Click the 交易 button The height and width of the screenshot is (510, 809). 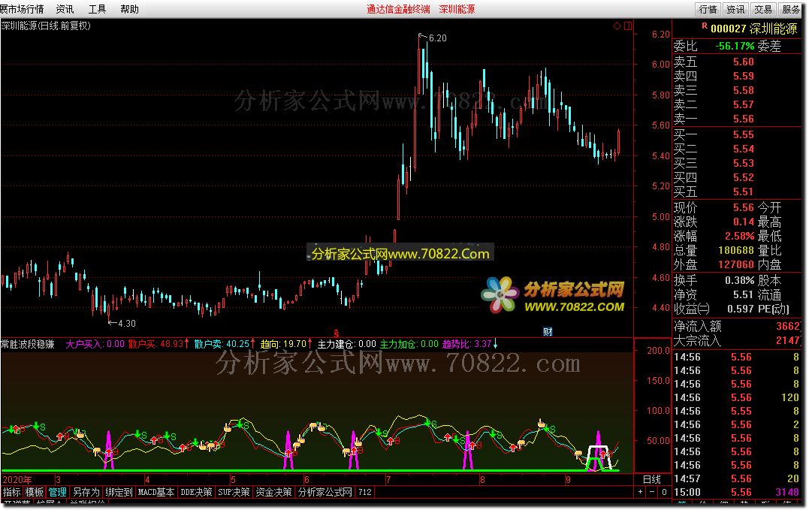pos(763,9)
